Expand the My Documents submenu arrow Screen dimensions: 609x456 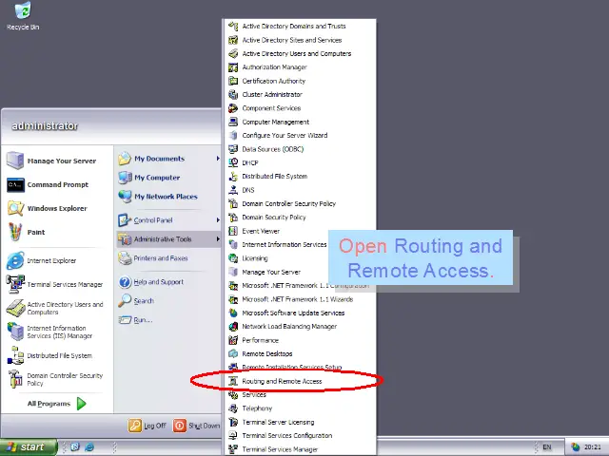pos(218,159)
